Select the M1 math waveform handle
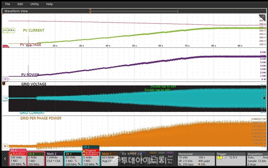The height and width of the screenshot is (168, 268). (x=6, y=146)
